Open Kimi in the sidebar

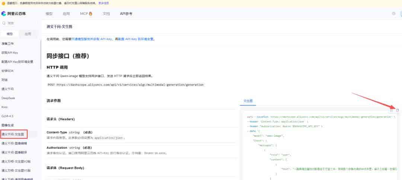[4, 107]
